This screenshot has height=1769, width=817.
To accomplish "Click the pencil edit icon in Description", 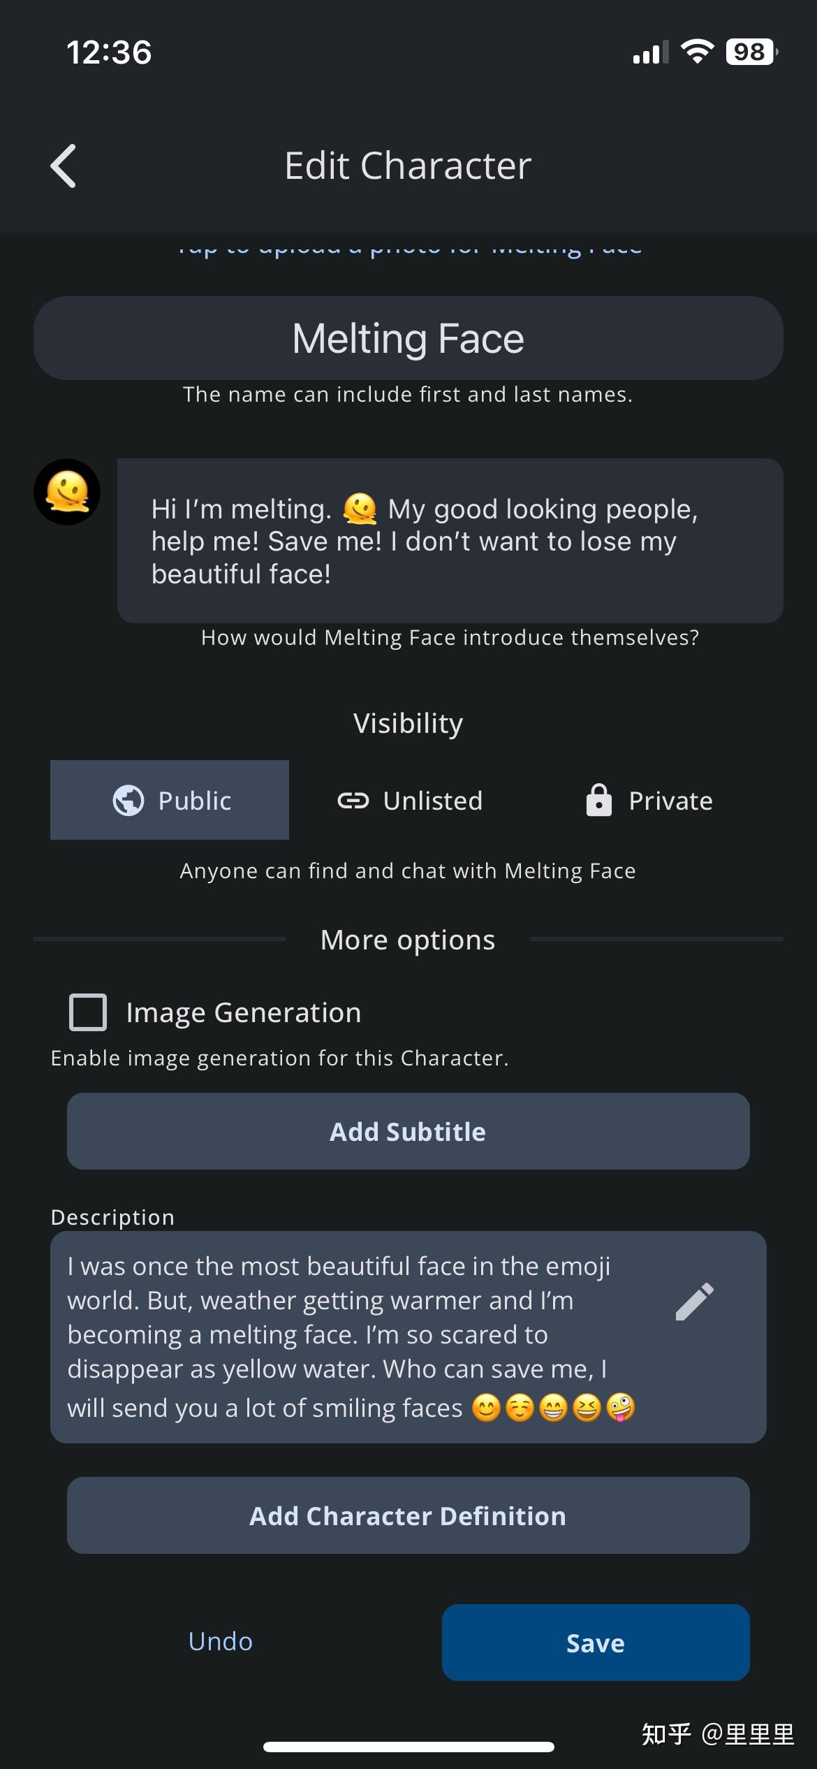I will click(695, 1302).
